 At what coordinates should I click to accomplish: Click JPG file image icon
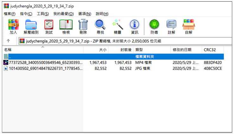point(6,68)
